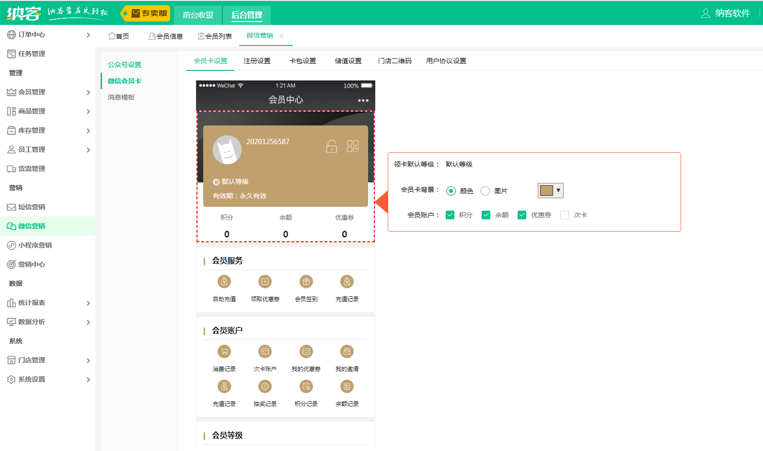This screenshot has height=451, width=763.
Task: Open the card background color dropdown arrow
Action: point(558,191)
